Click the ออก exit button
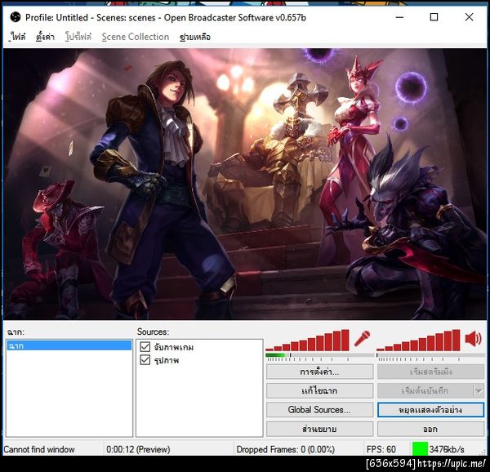The width and height of the screenshot is (490, 472). coord(430,429)
